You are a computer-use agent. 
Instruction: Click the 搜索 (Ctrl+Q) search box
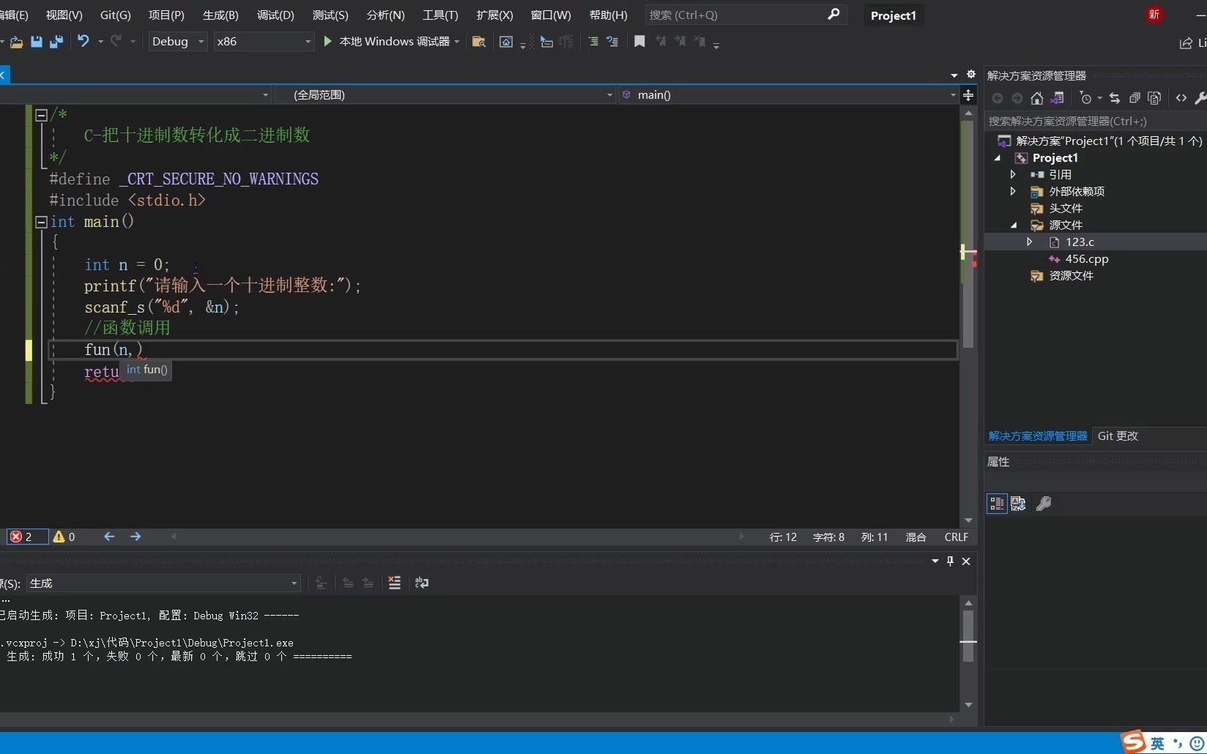coord(746,15)
